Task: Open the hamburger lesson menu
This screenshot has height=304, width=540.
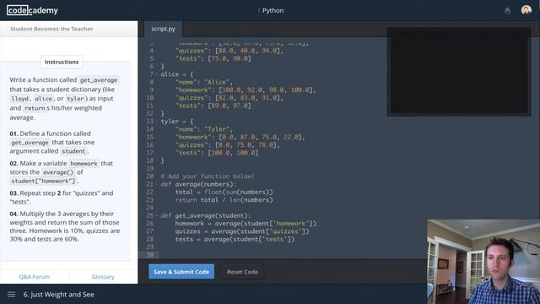Action: pyautogui.click(x=11, y=295)
